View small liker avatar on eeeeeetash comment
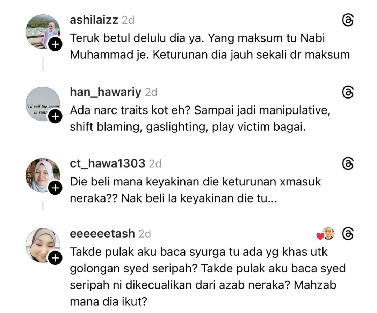Image resolution: width=377 pixels, height=313 pixels. tap(329, 233)
